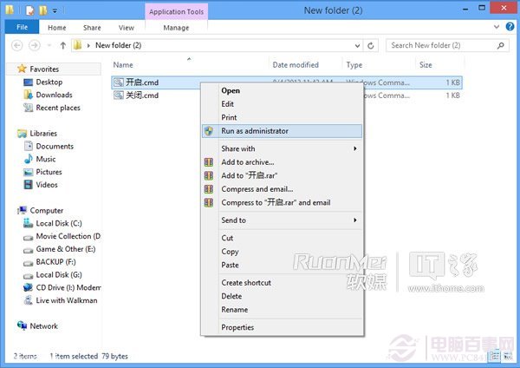The width and height of the screenshot is (520, 368).
Task: Open the File tab
Action: tap(21, 28)
